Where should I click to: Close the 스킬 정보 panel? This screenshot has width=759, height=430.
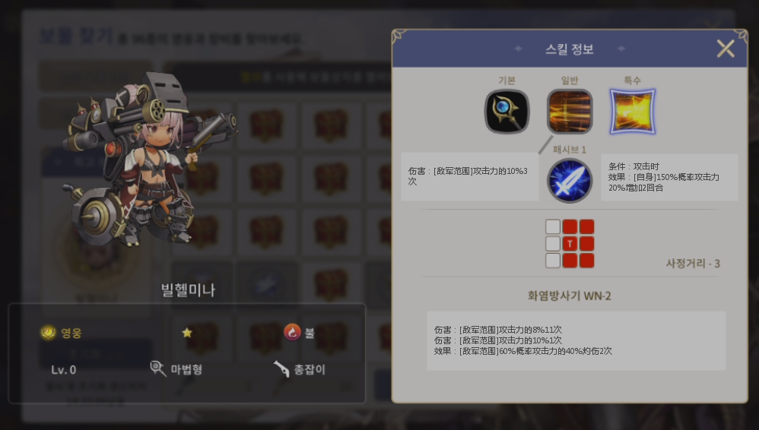(725, 49)
